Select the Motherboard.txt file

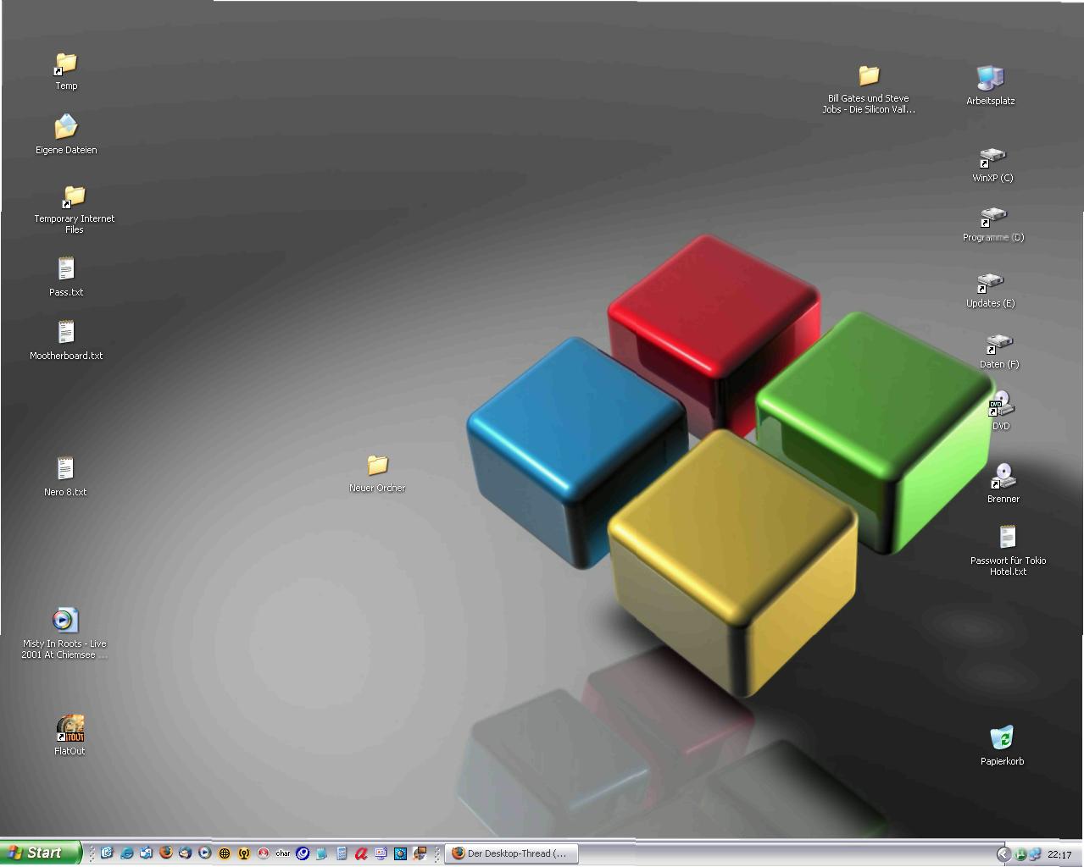coord(66,333)
